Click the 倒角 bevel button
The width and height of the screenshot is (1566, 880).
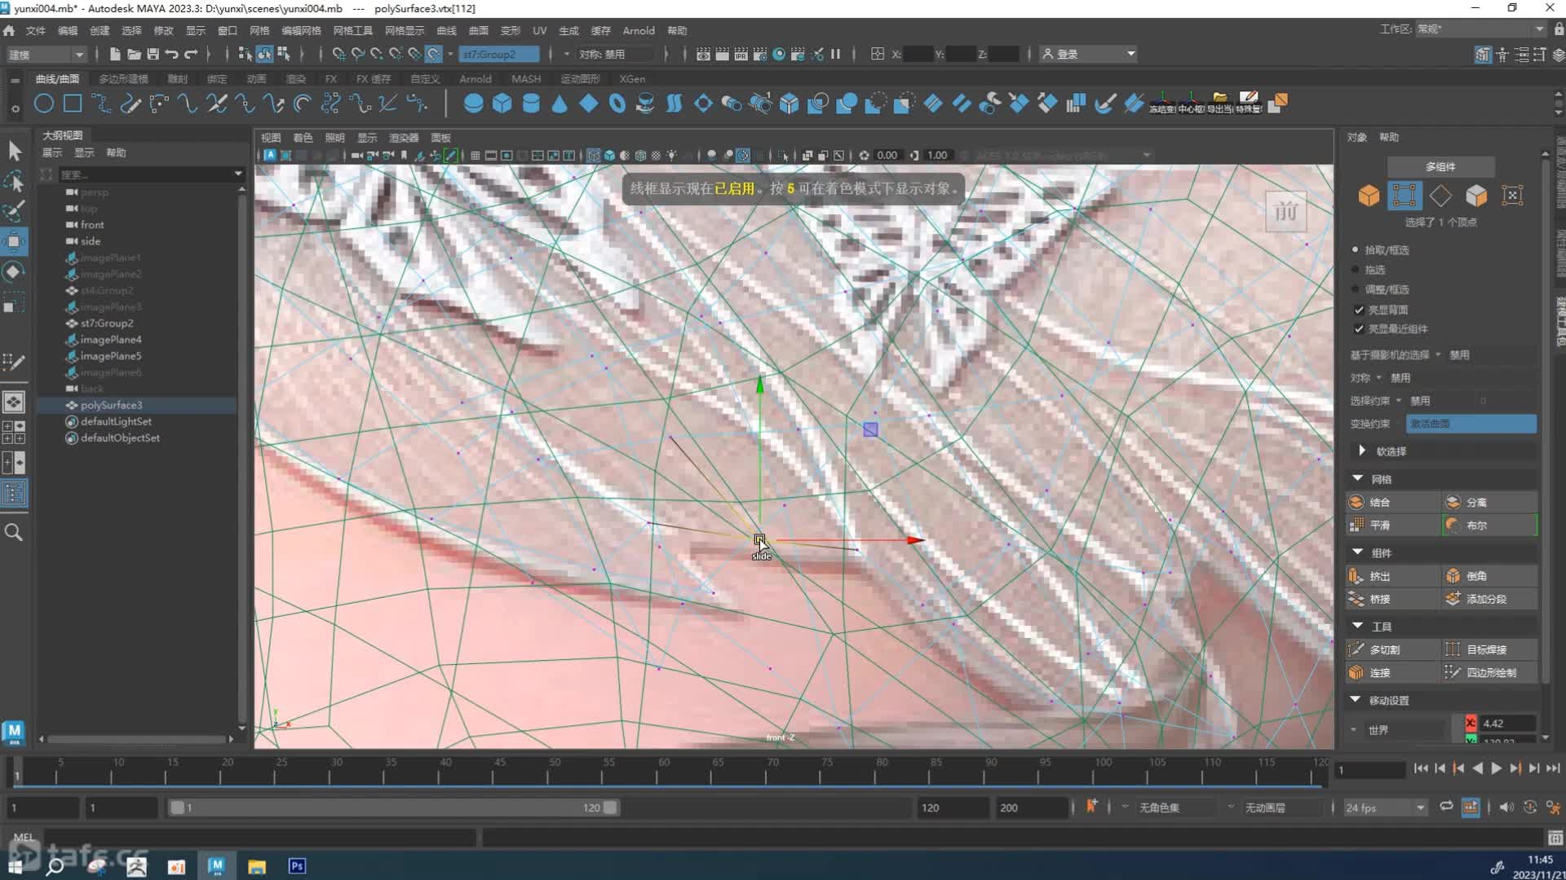pyautogui.click(x=1489, y=575)
